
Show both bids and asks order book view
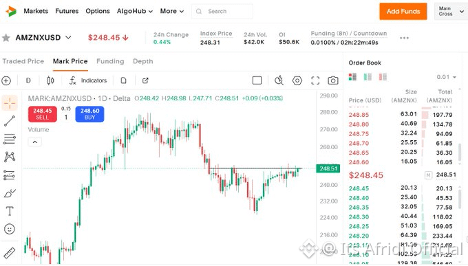click(352, 77)
